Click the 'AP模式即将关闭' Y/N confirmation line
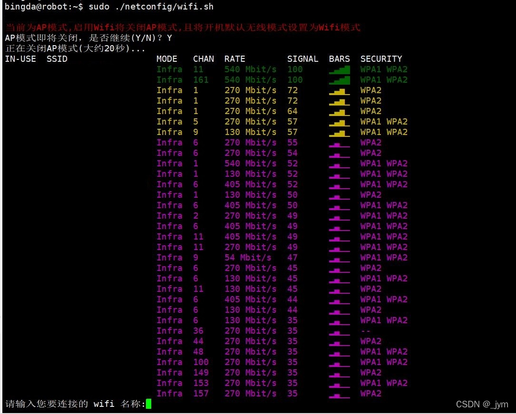Screen dimensions: 516x414 pos(88,38)
